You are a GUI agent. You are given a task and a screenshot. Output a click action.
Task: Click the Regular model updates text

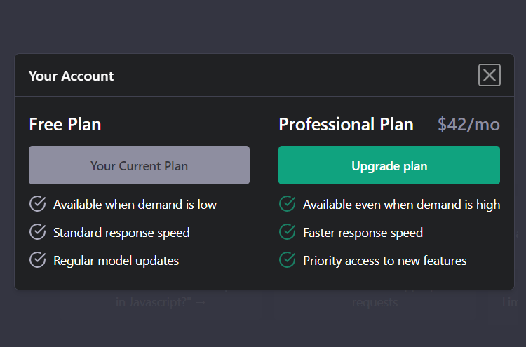(x=116, y=261)
